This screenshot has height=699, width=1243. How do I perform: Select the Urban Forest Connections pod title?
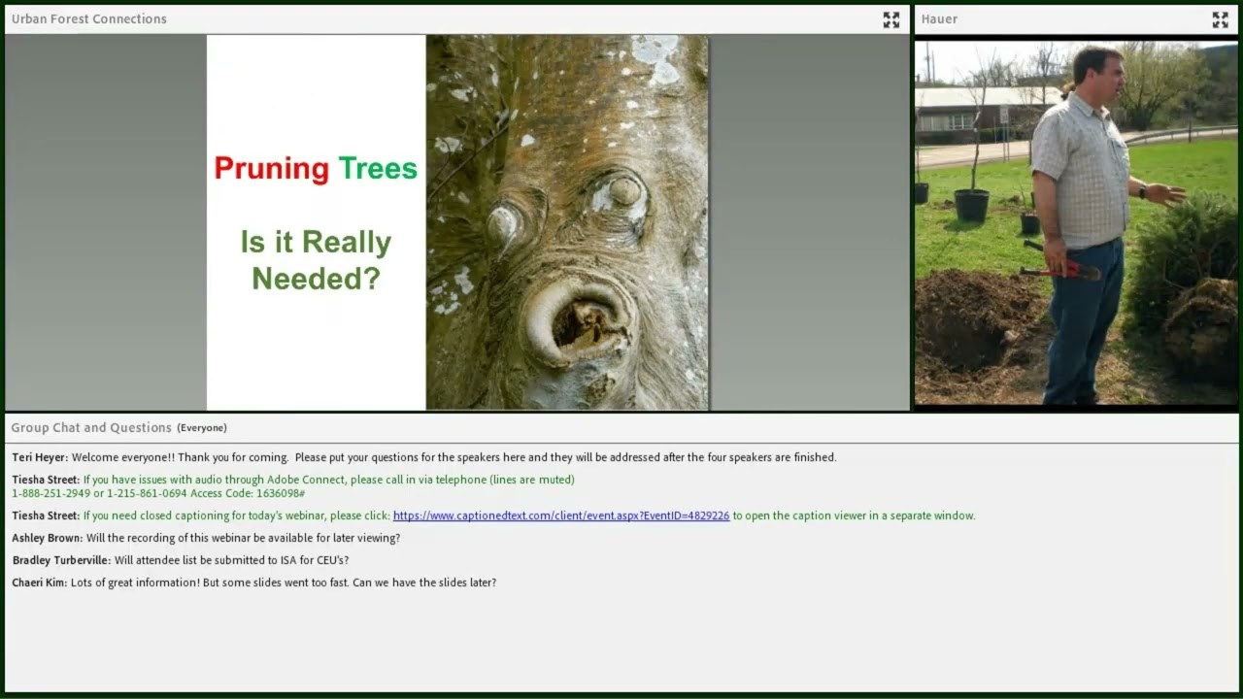(x=89, y=19)
